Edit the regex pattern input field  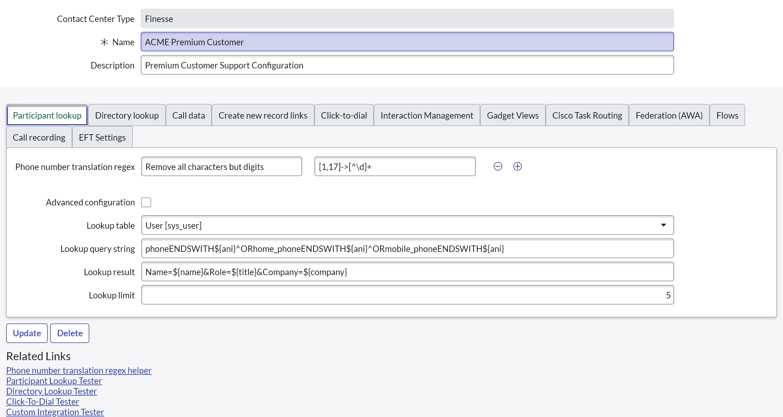(395, 167)
